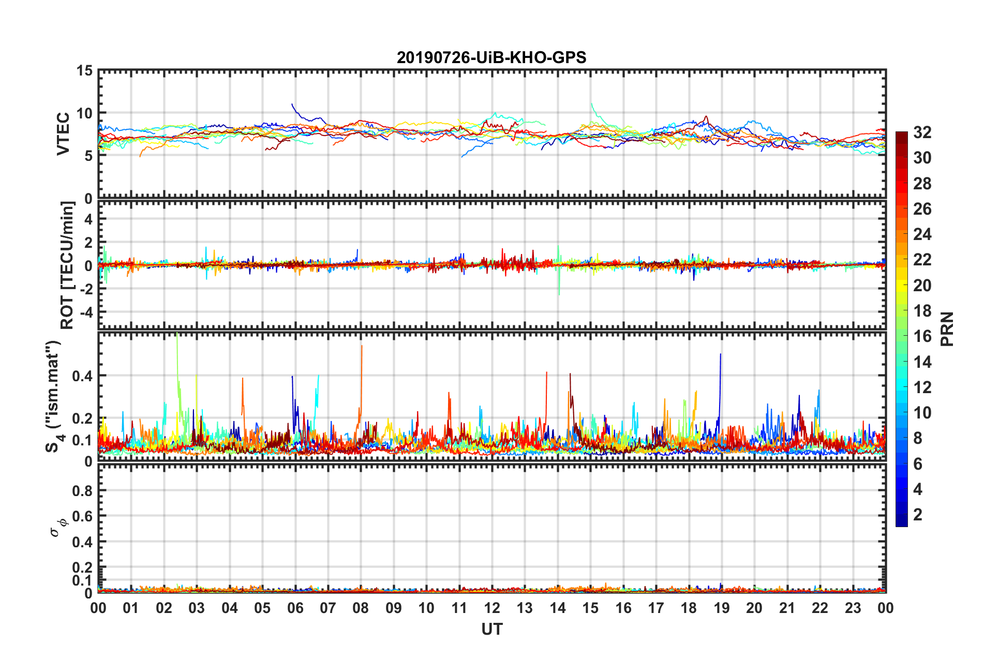Click colorbar tick label 2
Screen dimensions: 984x658
(918, 514)
